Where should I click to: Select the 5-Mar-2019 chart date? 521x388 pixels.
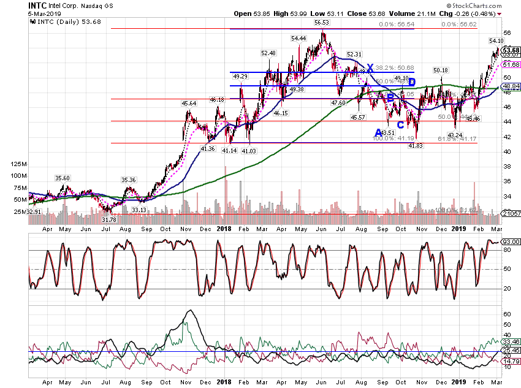45,14
